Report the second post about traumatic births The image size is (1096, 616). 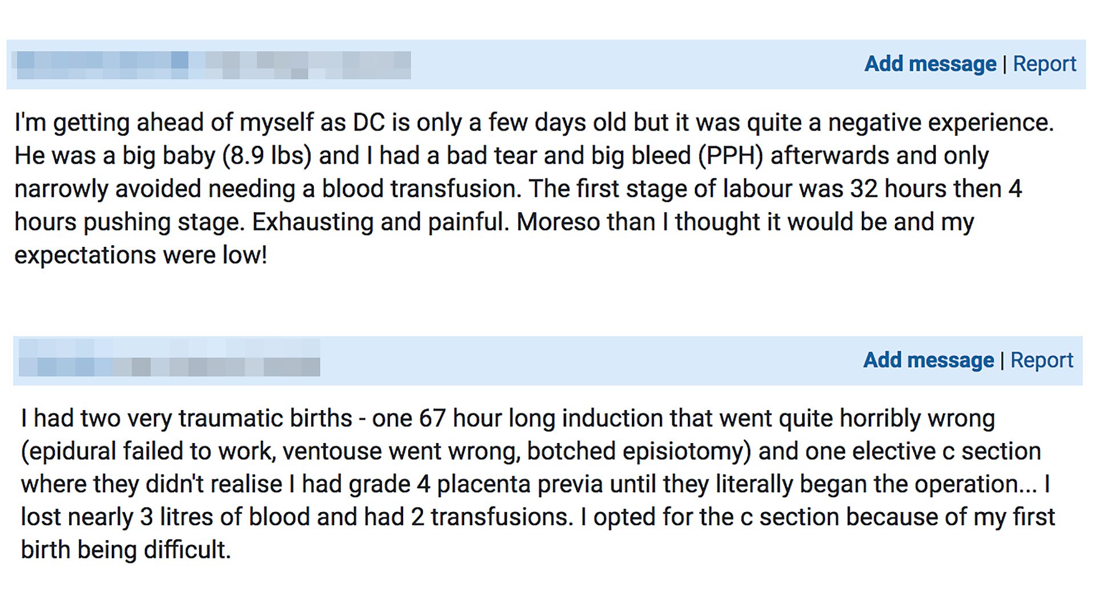[x=1041, y=360]
